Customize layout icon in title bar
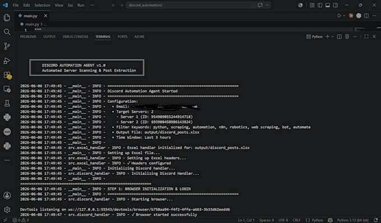 (x=312, y=5)
